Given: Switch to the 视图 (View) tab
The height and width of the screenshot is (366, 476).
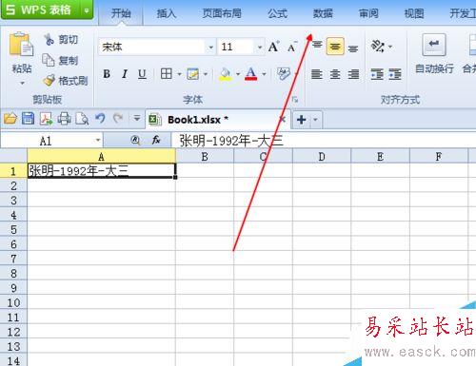Looking at the screenshot, I should coord(414,13).
